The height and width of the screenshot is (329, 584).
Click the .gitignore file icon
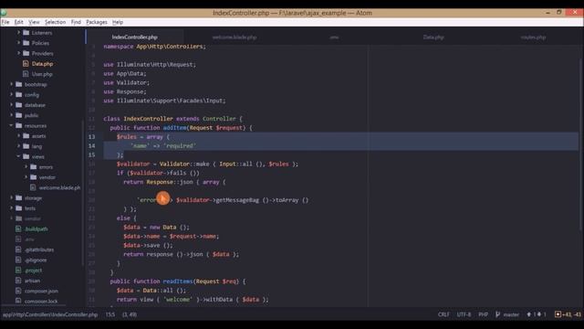18,260
